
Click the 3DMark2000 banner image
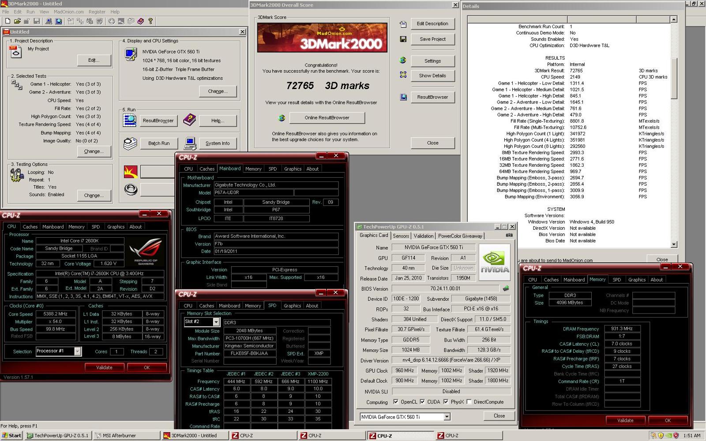[322, 37]
